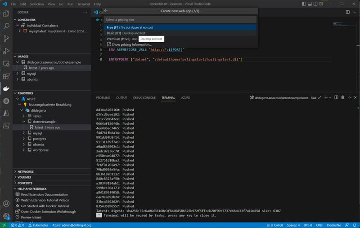Collapse the CONTAINERS section
This screenshot has width=360, height=228.
click(26, 20)
